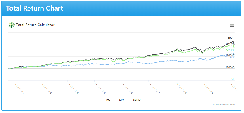This screenshot has width=244, height=113.
Task: Click the blue KO label at line end
Action: click(x=232, y=57)
